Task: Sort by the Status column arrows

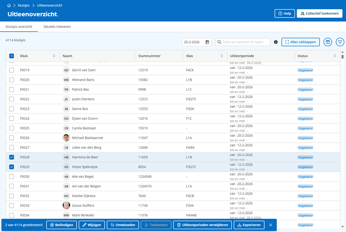Action: pyautogui.click(x=335, y=56)
